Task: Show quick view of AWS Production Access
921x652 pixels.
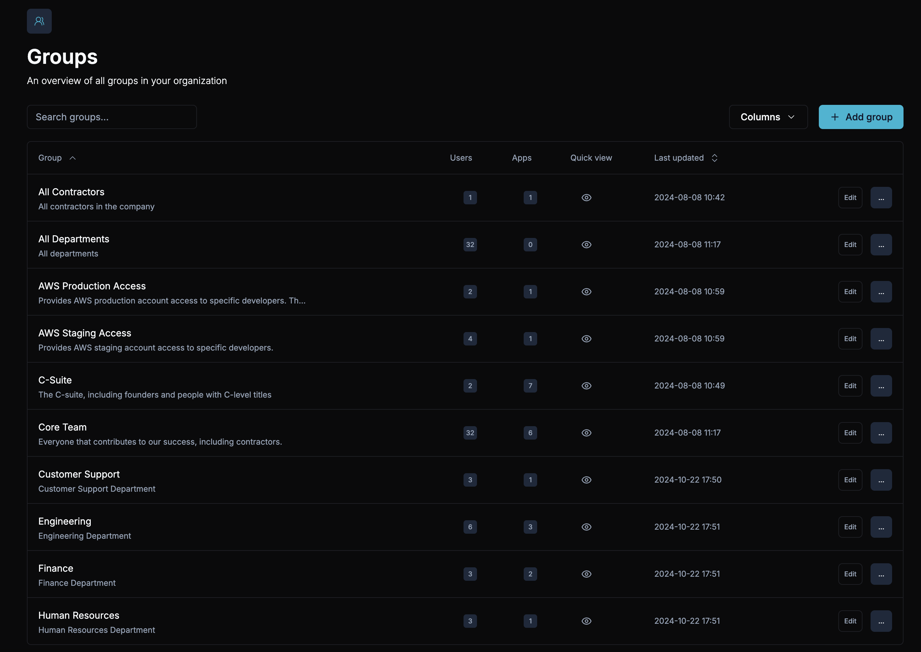Action: coord(586,292)
